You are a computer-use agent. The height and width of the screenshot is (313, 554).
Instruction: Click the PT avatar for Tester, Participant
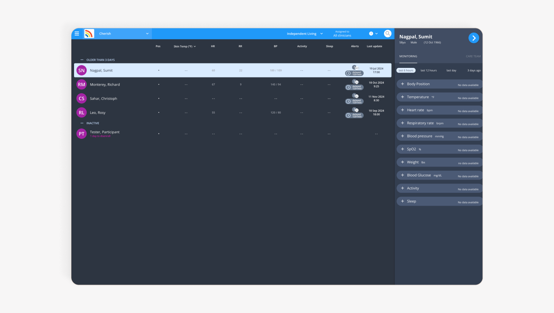click(81, 133)
